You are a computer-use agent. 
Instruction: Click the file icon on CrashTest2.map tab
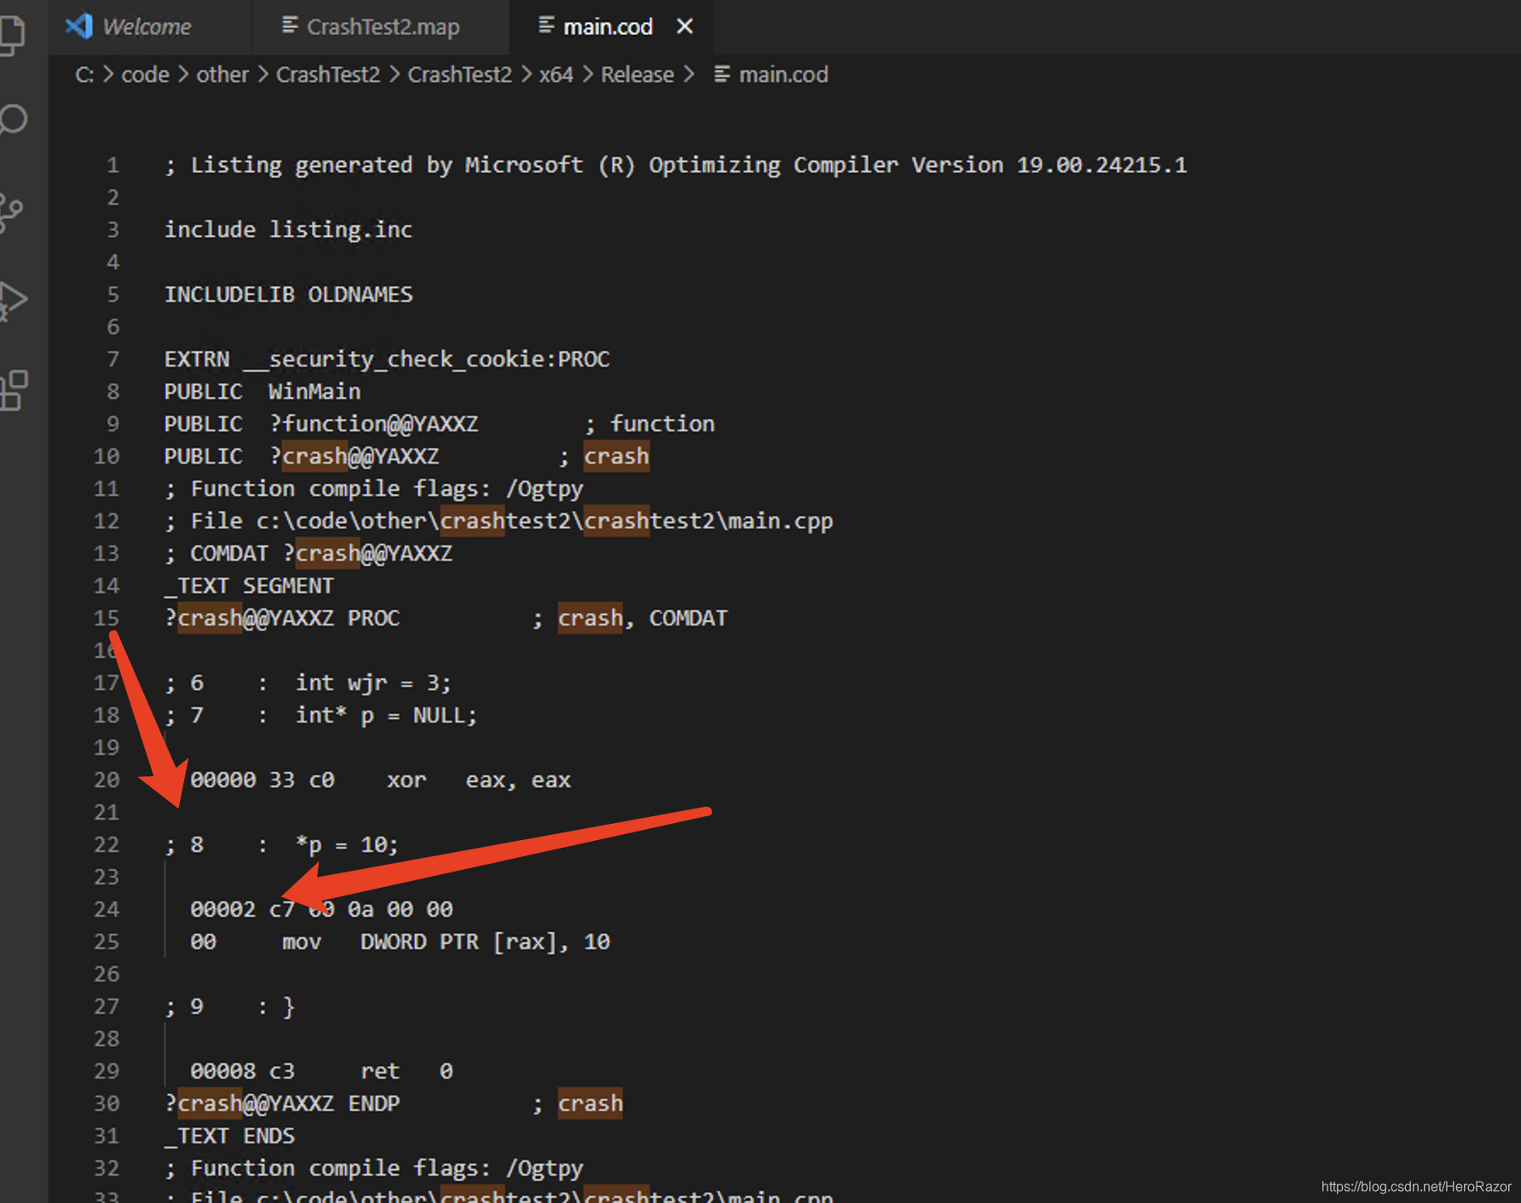(x=290, y=26)
